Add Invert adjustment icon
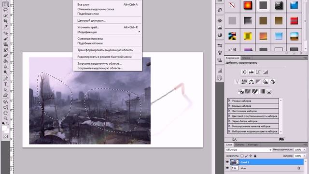This screenshot has width=309, height=174. coord(241,91)
